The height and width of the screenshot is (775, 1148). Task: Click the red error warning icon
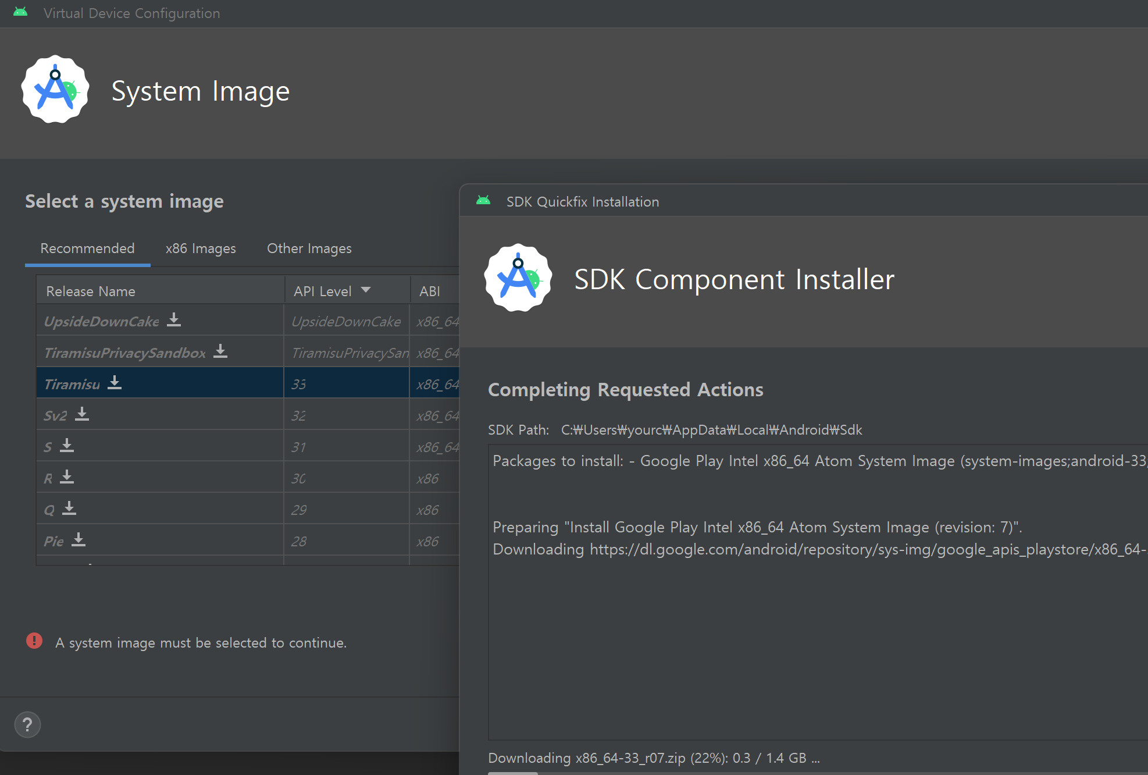[34, 641]
